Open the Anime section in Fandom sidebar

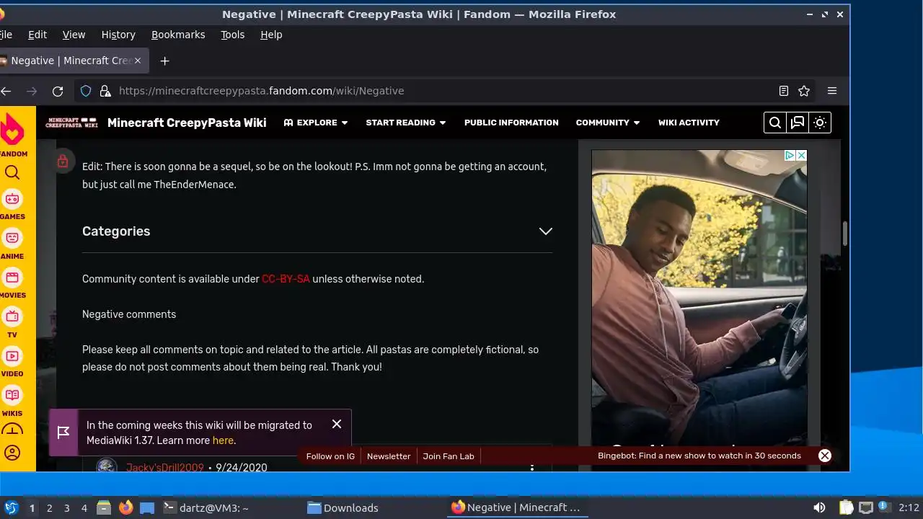pos(12,244)
